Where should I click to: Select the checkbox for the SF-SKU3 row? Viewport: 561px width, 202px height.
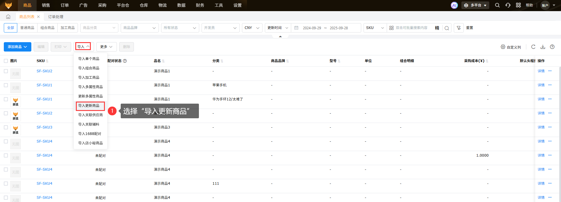tap(6, 127)
